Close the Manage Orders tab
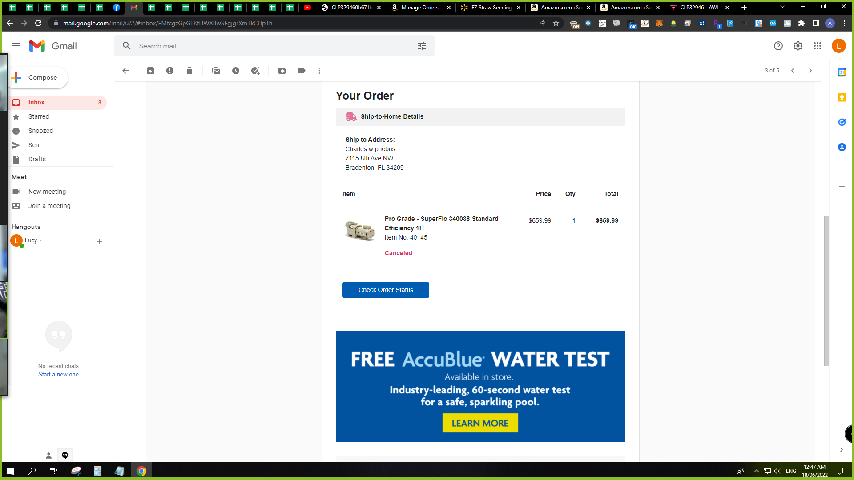The image size is (854, 480). 449,8
